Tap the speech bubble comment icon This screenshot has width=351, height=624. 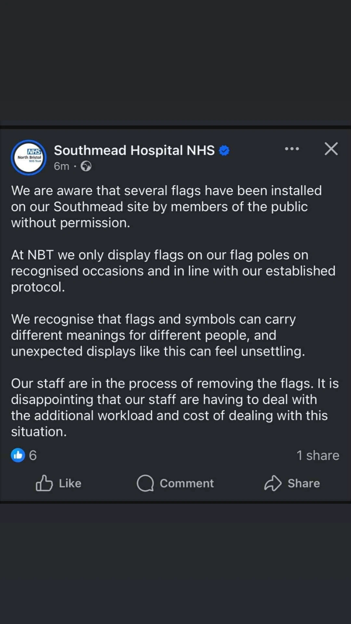(x=145, y=483)
